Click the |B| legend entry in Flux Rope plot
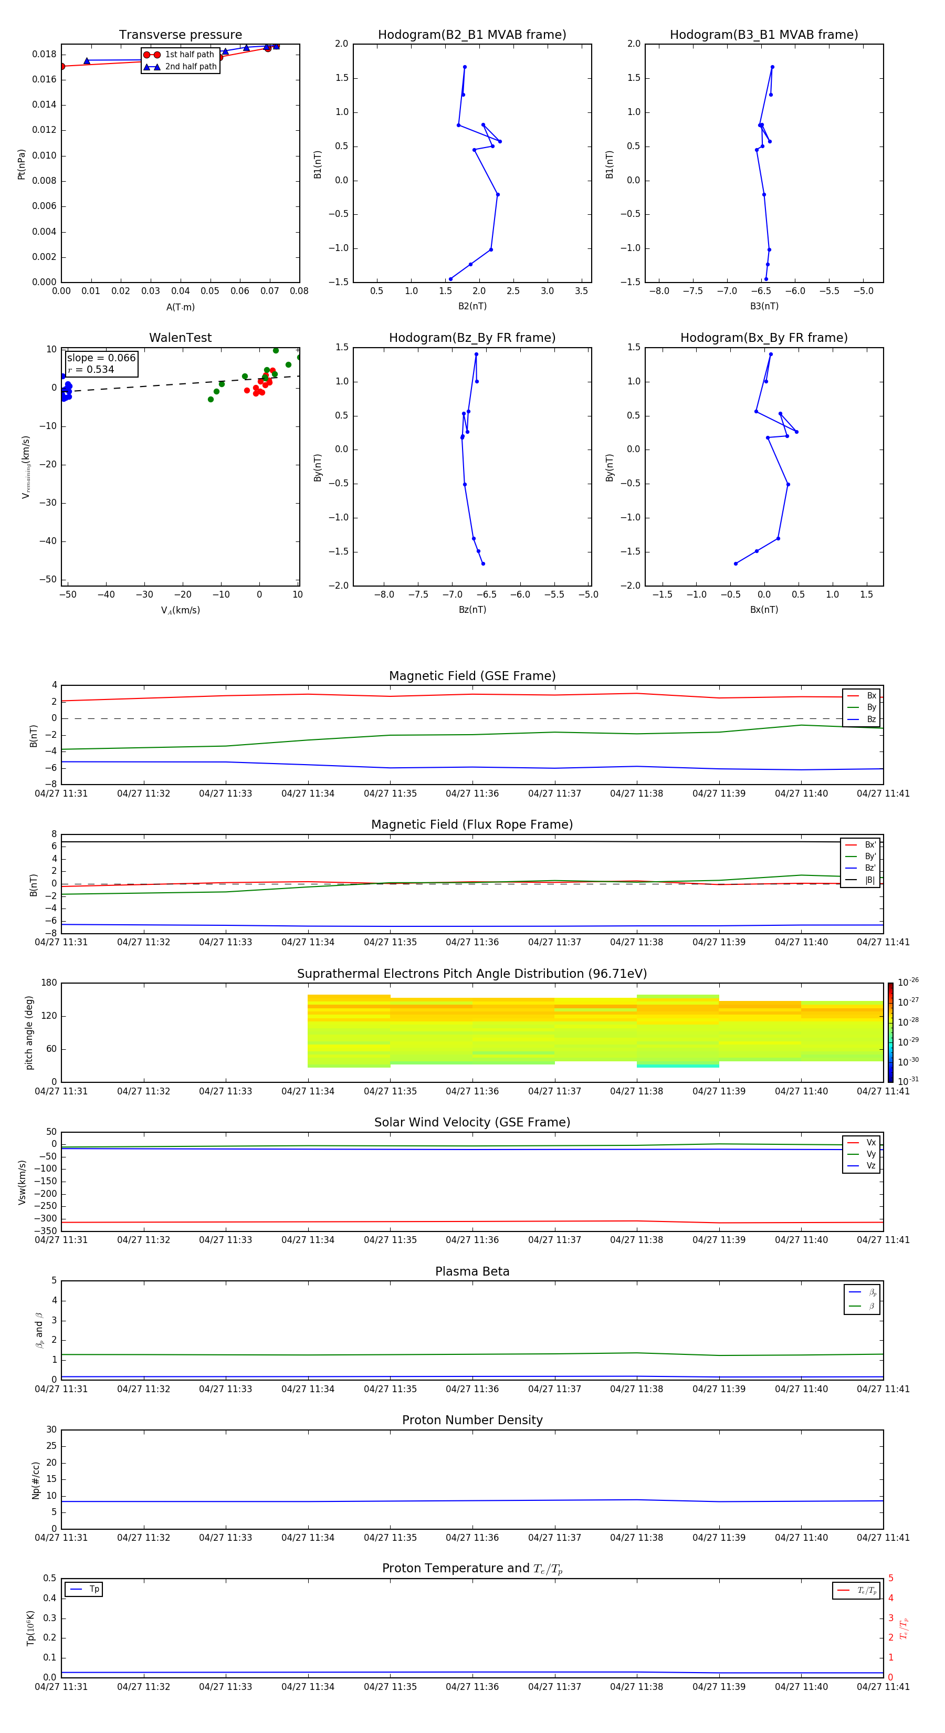The height and width of the screenshot is (1733, 945). (861, 880)
